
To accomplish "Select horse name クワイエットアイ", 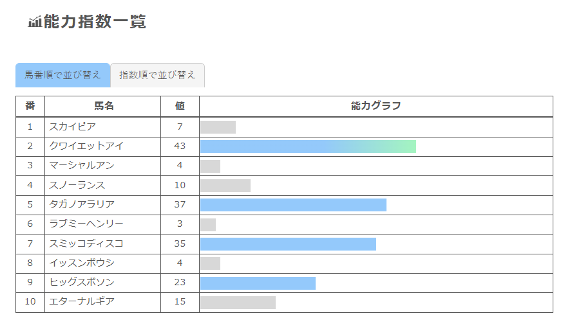I will pos(86,146).
